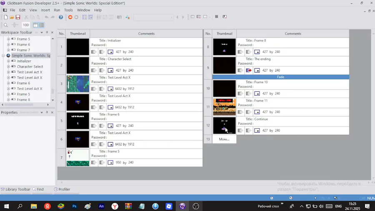This screenshot has height=211, width=375.
Task: Click the Stop square icon in toolbar
Action: pyautogui.click(x=216, y=17)
